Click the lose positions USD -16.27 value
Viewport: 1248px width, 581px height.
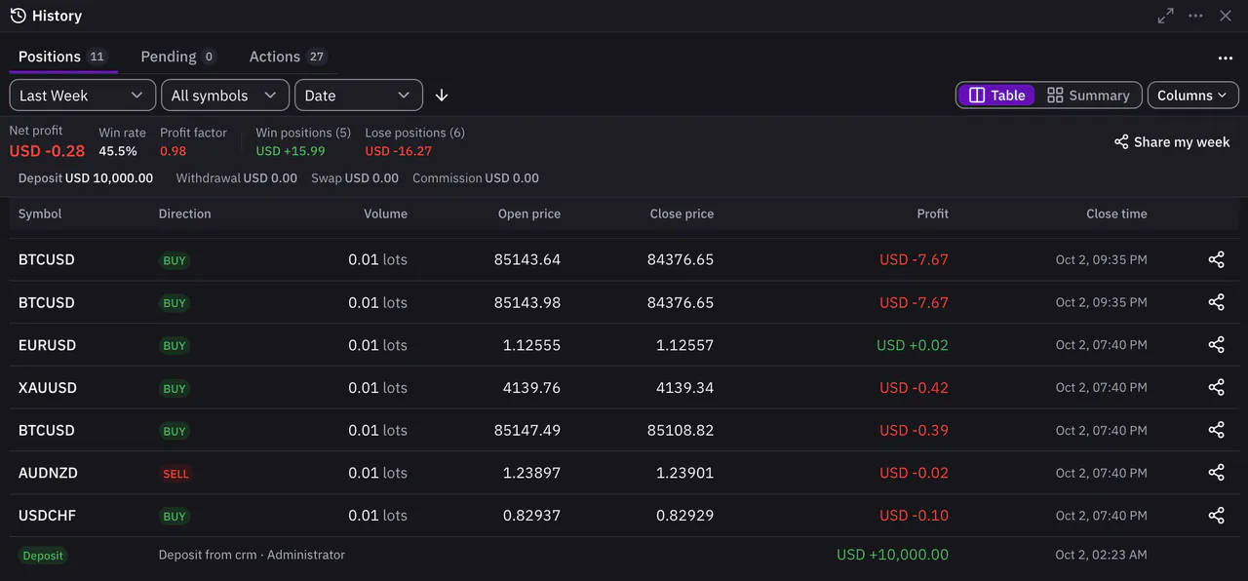(398, 151)
